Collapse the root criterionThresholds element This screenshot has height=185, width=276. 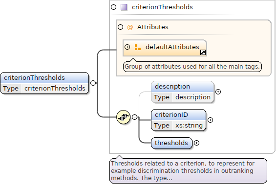point(93,83)
